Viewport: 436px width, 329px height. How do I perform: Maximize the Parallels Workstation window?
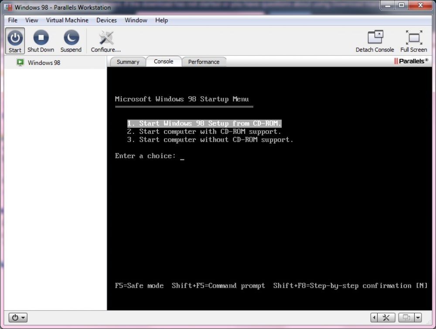401,5
